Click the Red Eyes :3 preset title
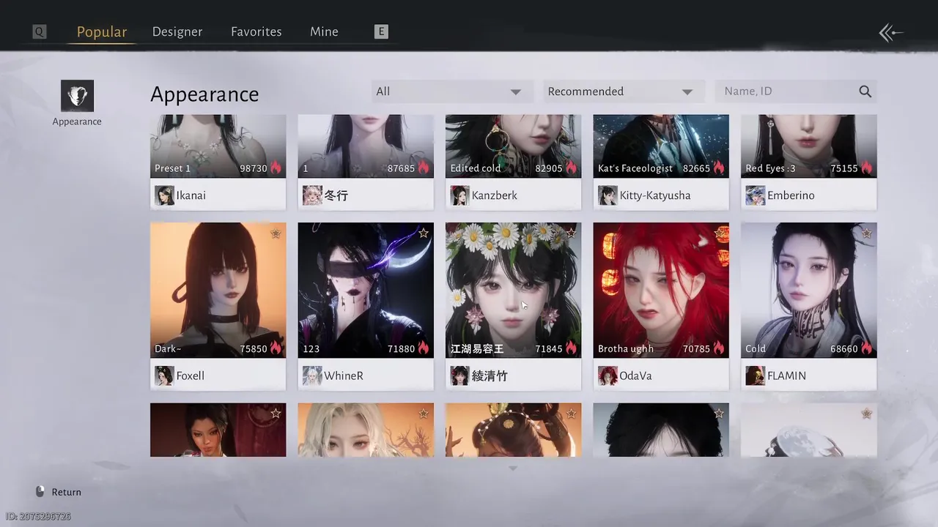This screenshot has width=938, height=527. tap(770, 168)
